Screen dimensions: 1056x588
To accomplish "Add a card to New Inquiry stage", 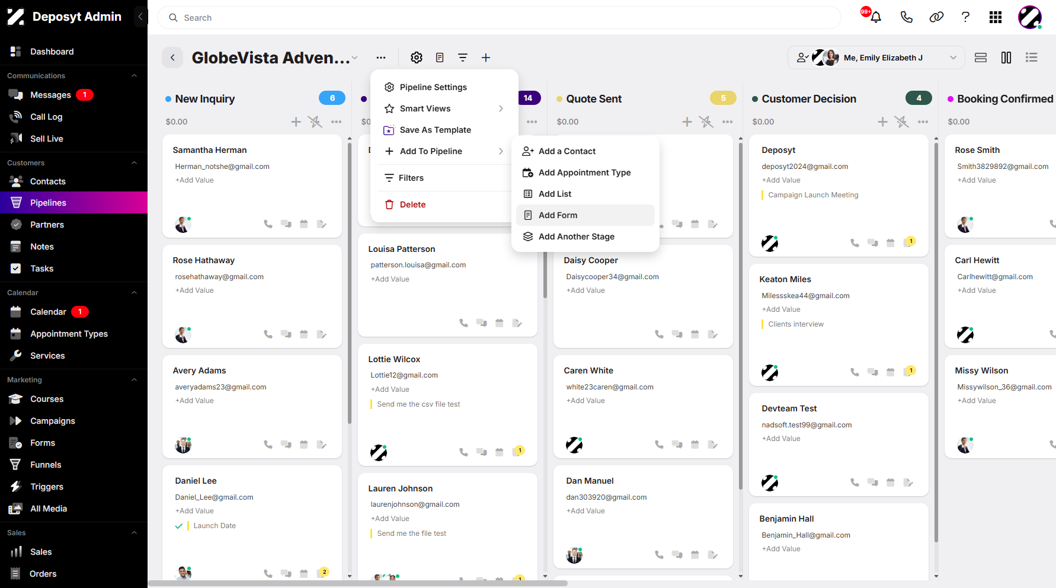I will [x=296, y=122].
